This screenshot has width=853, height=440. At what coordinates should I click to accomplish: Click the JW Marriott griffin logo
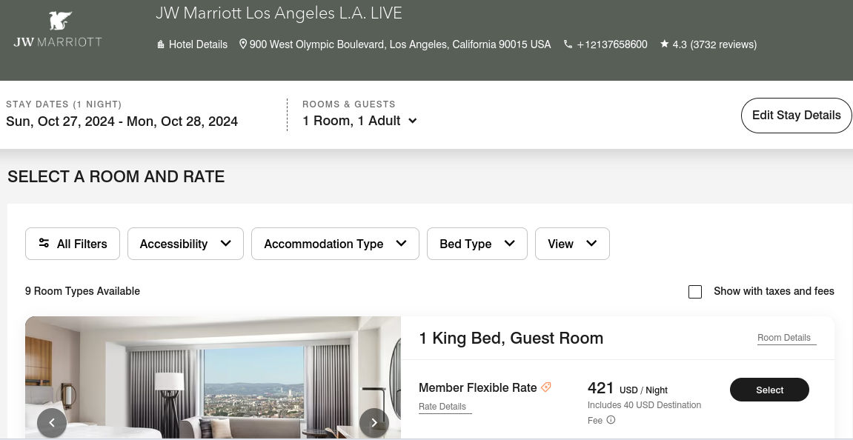(x=58, y=30)
